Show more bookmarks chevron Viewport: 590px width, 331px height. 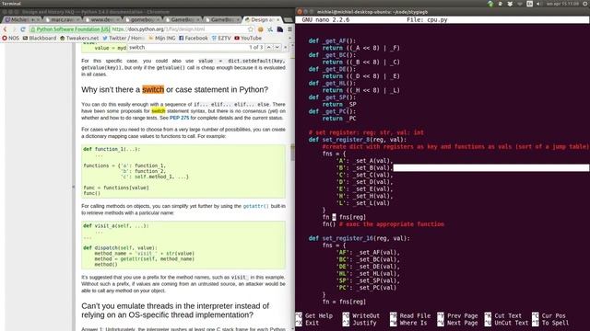click(x=289, y=39)
